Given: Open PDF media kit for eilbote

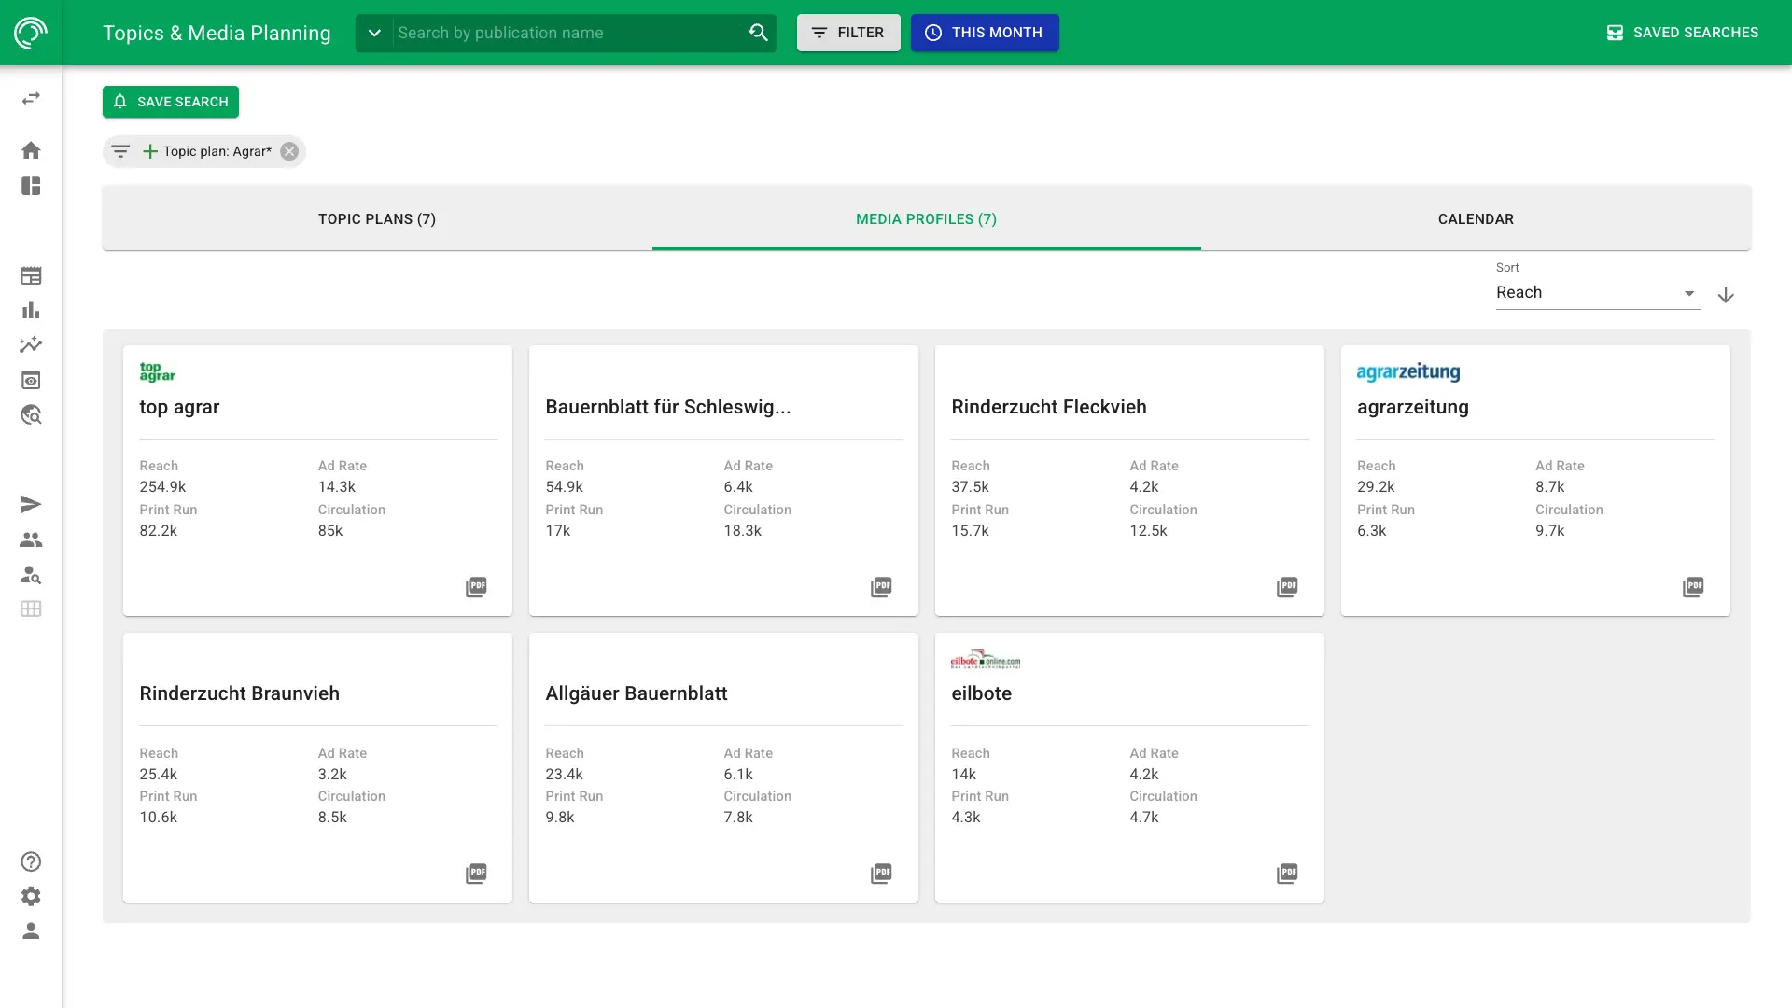Looking at the screenshot, I should 1287,874.
